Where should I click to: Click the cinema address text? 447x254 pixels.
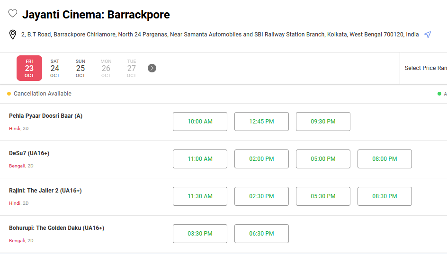(220, 35)
